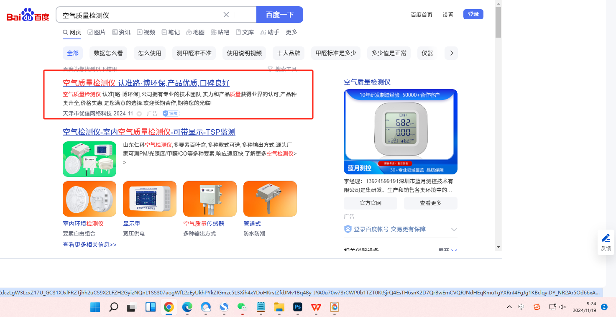Open File Explorer from the taskbar
616x317 pixels.
(x=279, y=307)
